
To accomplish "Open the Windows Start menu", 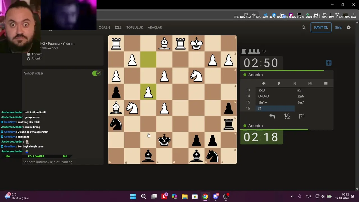I will pos(133,196).
